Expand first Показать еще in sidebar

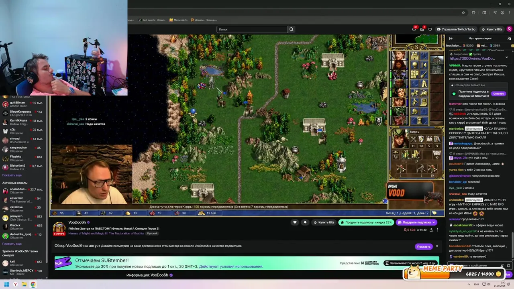12,175
